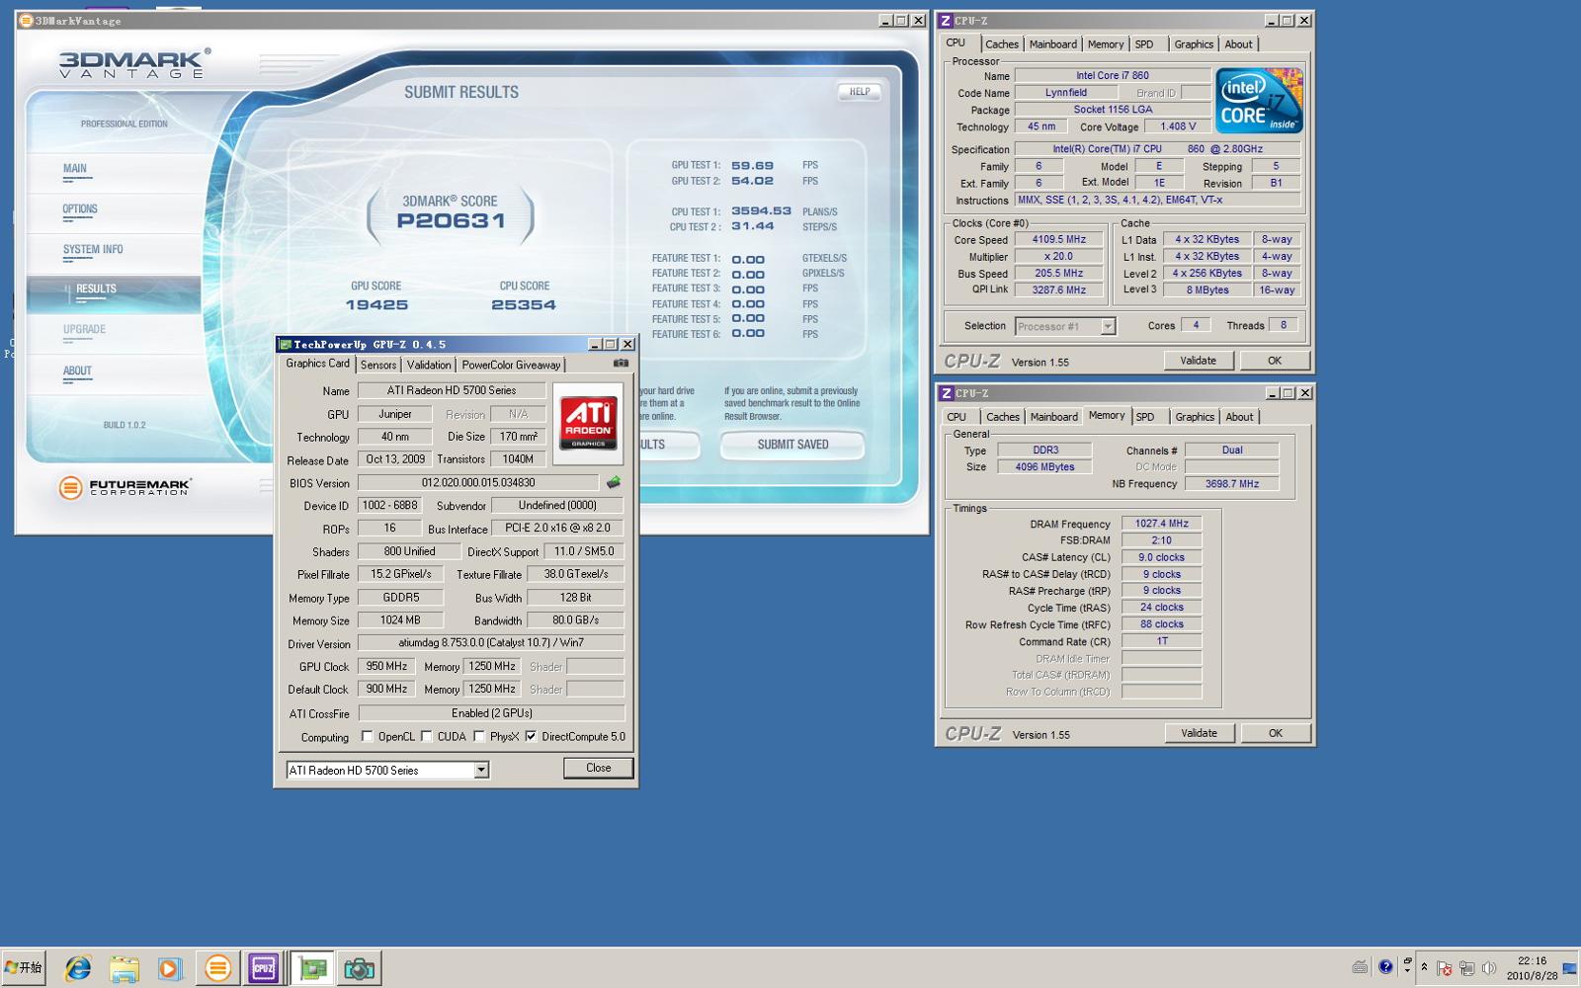The width and height of the screenshot is (1581, 988).
Task: Click the Intel Core i7 logo in CPU-Z
Action: pyautogui.click(x=1259, y=101)
